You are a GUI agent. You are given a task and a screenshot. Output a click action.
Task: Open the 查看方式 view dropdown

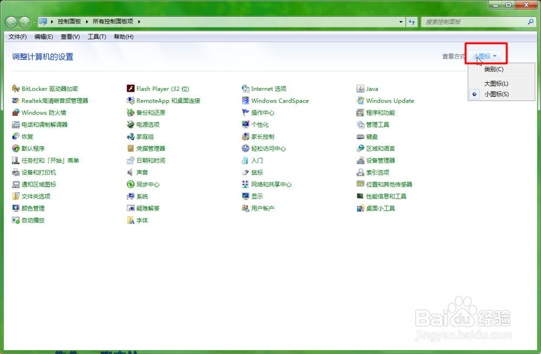point(484,55)
